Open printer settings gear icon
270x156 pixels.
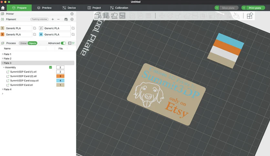coord(72,14)
